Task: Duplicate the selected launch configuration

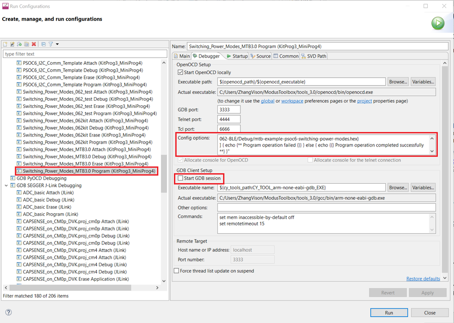Action: pos(27,44)
